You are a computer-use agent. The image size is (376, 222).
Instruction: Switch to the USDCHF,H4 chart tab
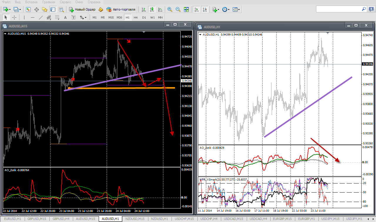209,219
